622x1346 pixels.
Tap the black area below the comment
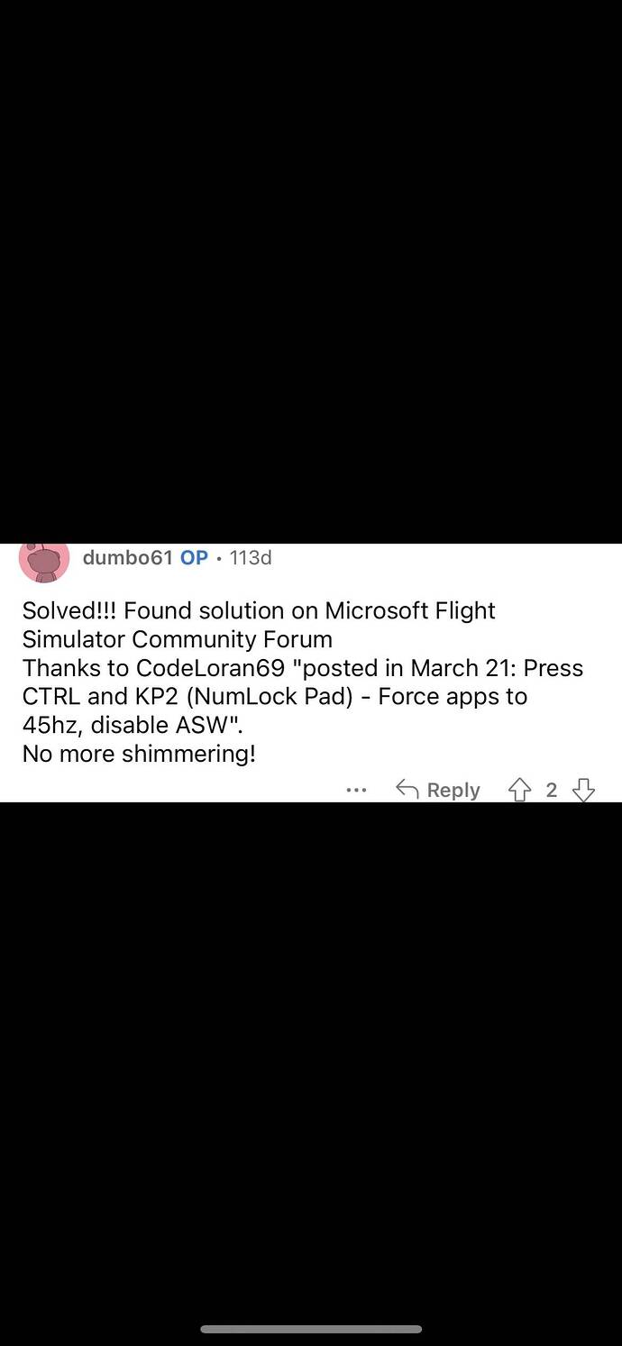311,1037
